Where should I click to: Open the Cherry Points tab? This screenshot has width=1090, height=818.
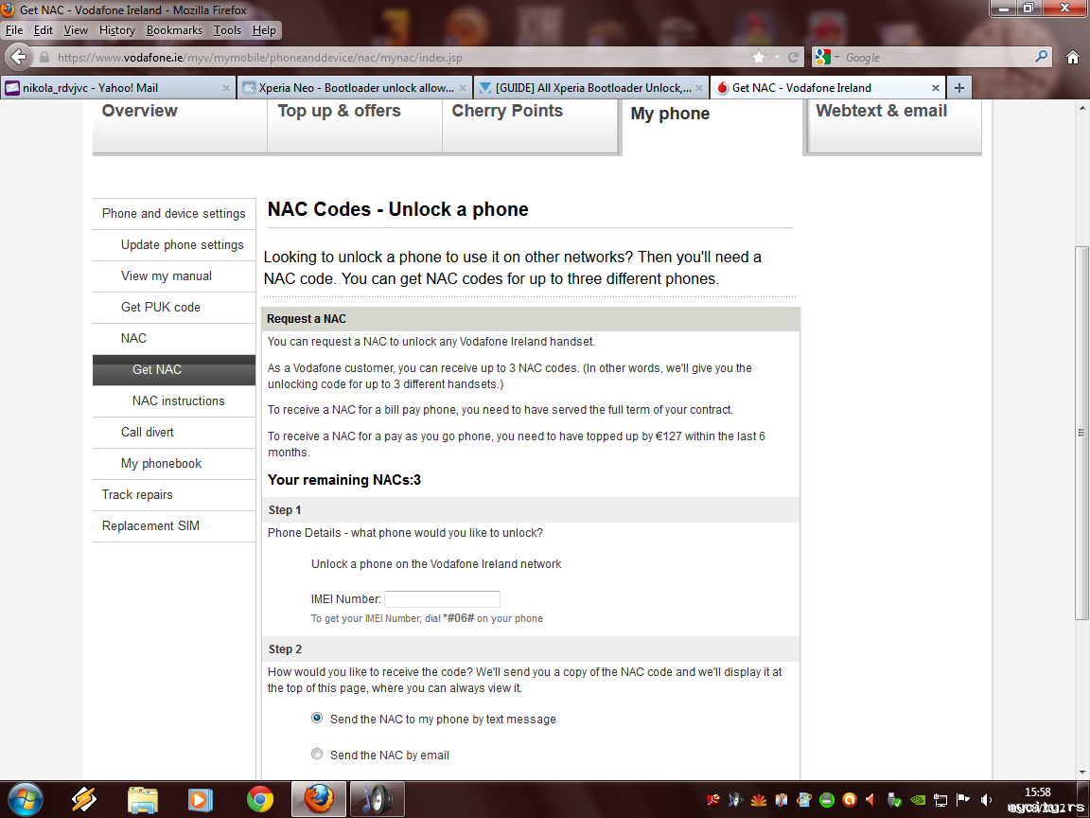click(531, 126)
